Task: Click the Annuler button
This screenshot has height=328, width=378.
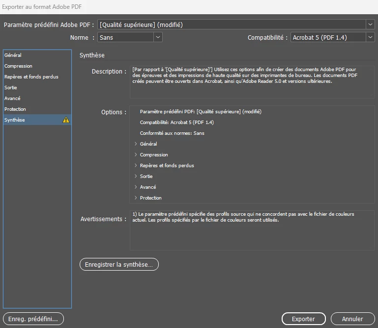Action: coord(352,319)
